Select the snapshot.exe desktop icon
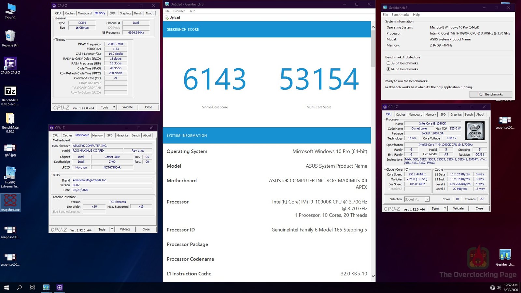 coord(10,201)
